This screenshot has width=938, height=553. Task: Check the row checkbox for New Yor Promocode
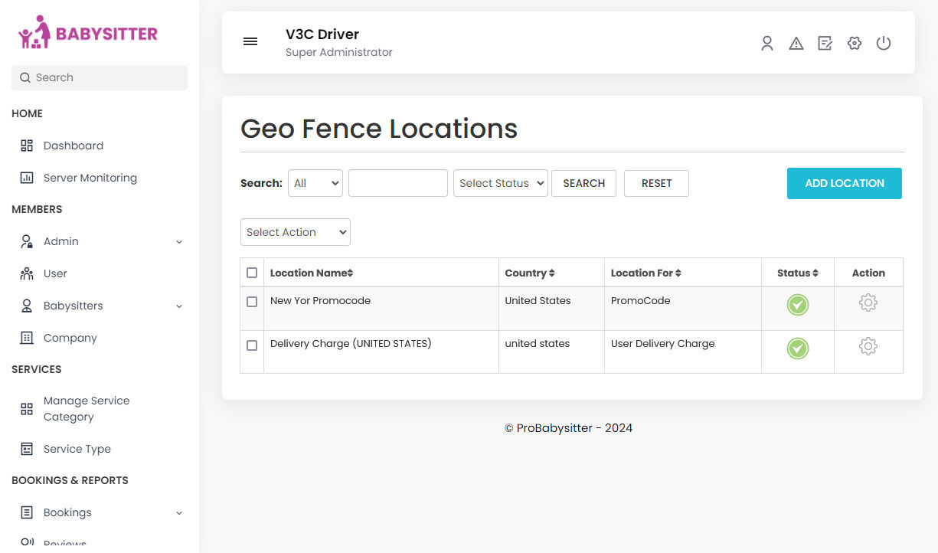pyautogui.click(x=251, y=302)
